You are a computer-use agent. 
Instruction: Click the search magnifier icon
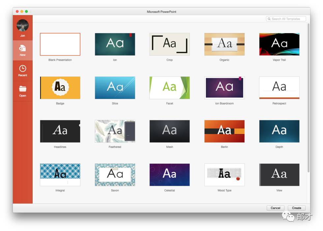269,19
